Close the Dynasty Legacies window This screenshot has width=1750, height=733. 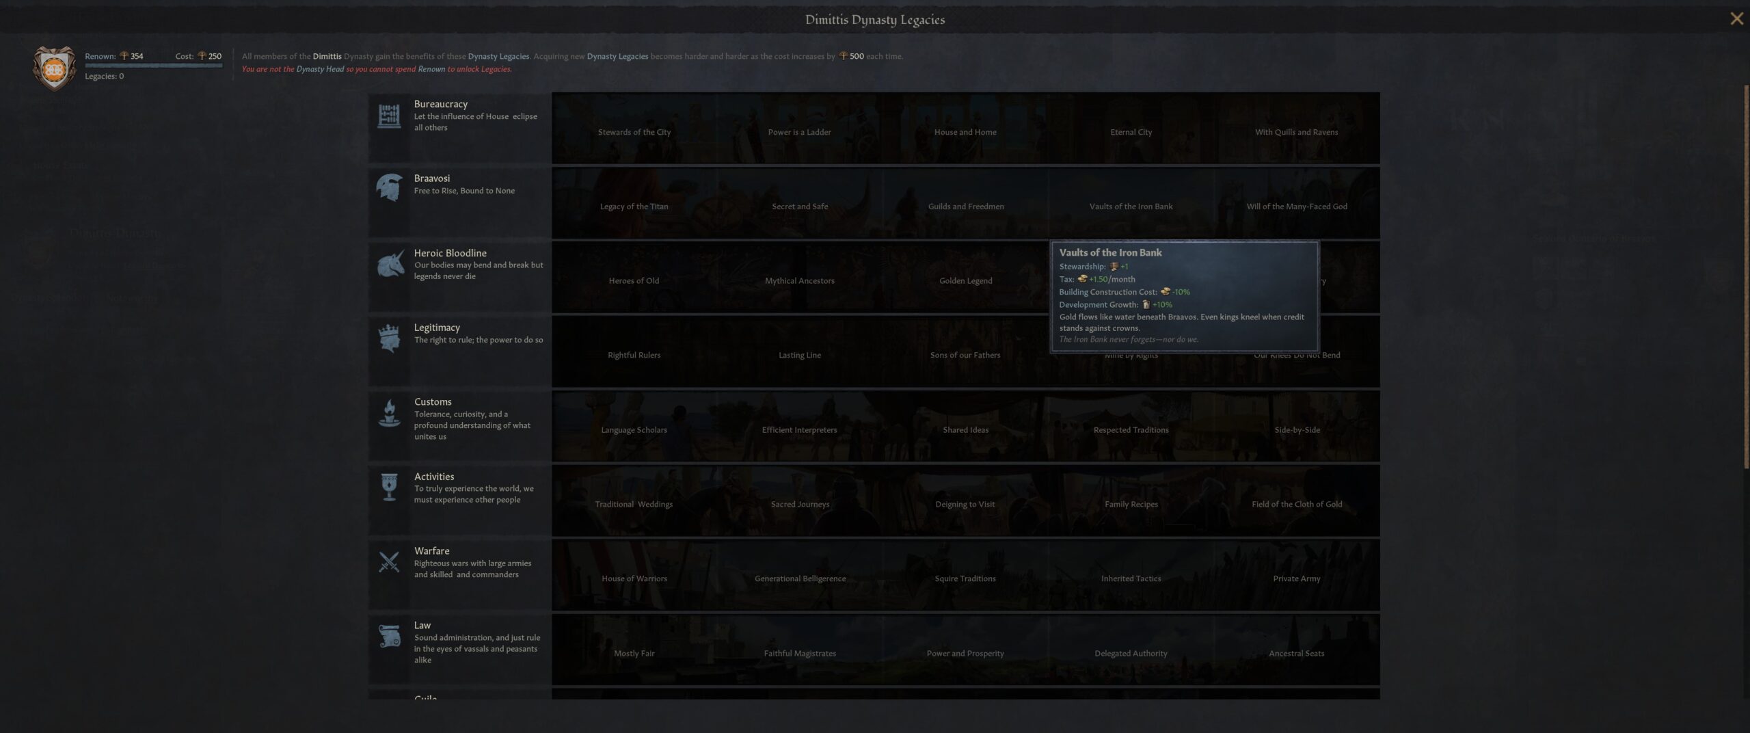tap(1736, 19)
